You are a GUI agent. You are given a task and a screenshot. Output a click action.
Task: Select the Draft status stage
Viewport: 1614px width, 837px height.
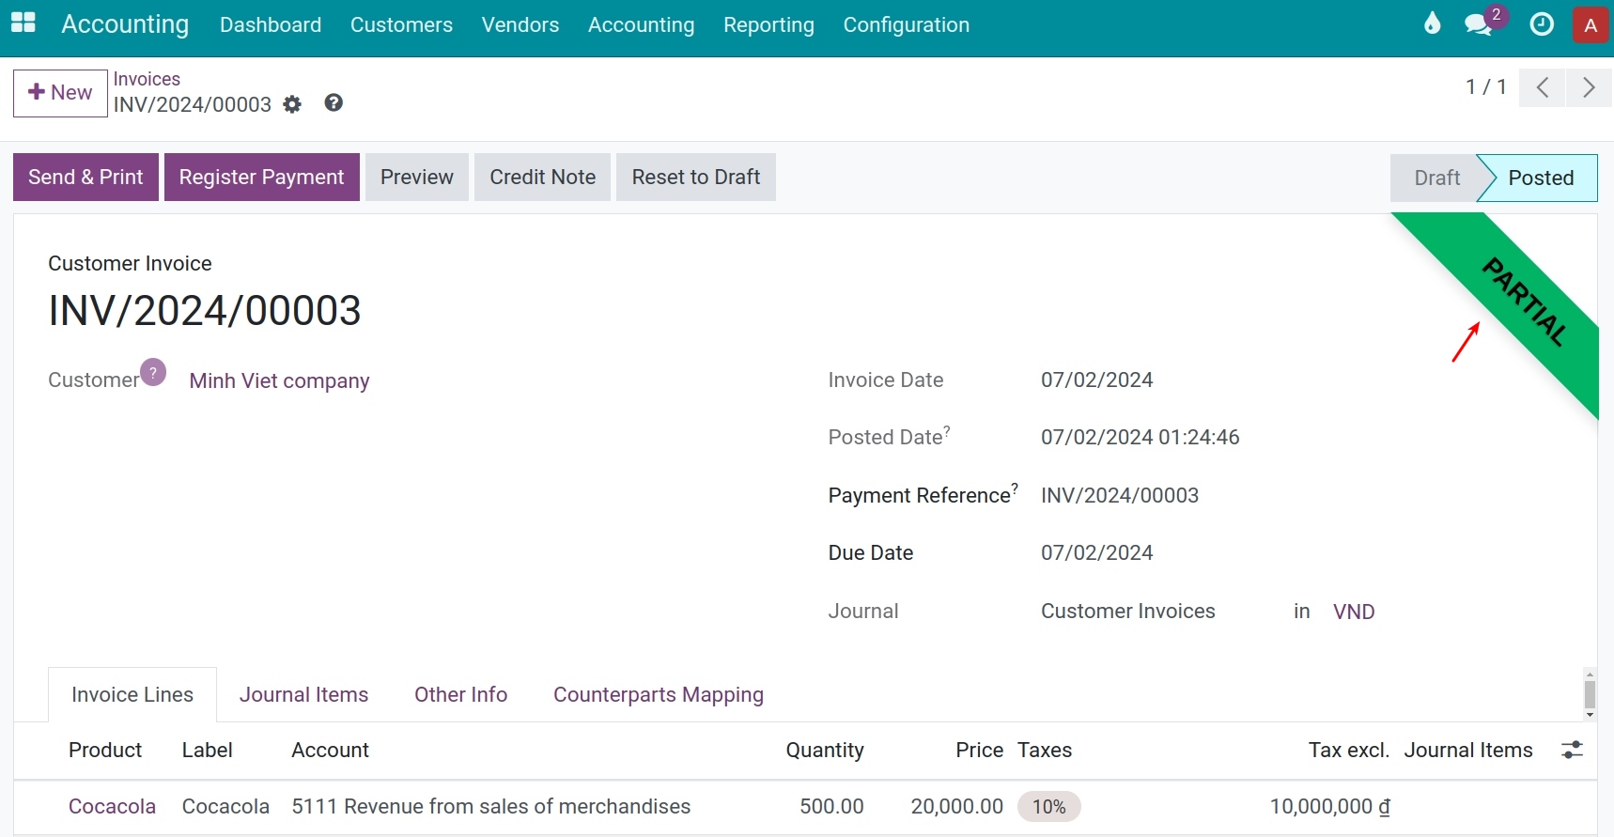point(1436,178)
